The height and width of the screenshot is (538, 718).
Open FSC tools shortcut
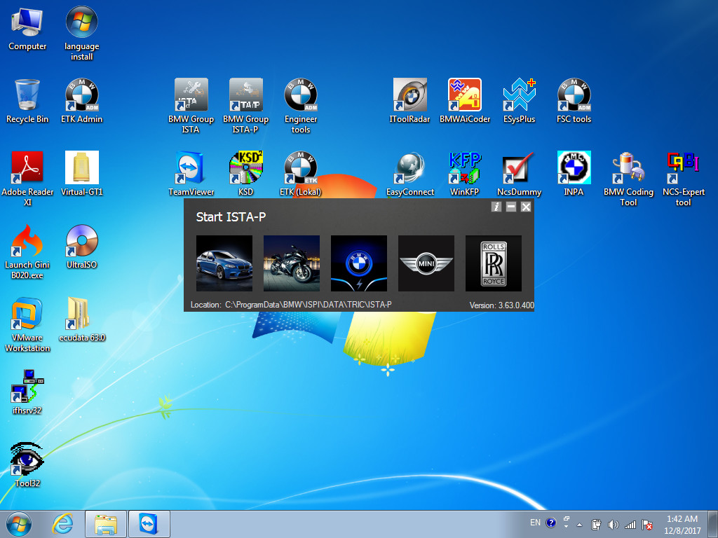tap(574, 101)
